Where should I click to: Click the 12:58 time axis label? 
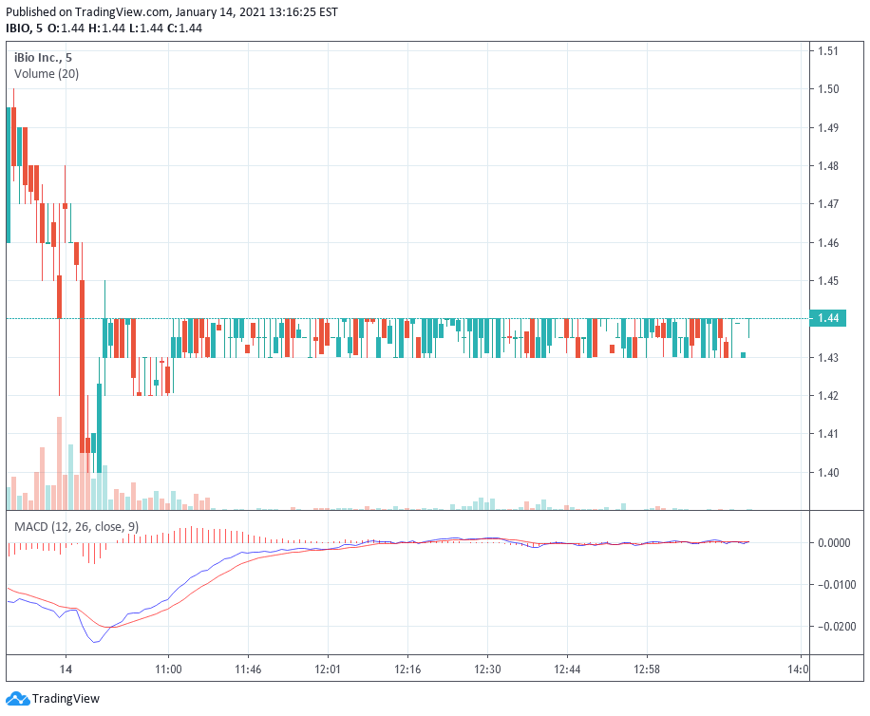(647, 669)
